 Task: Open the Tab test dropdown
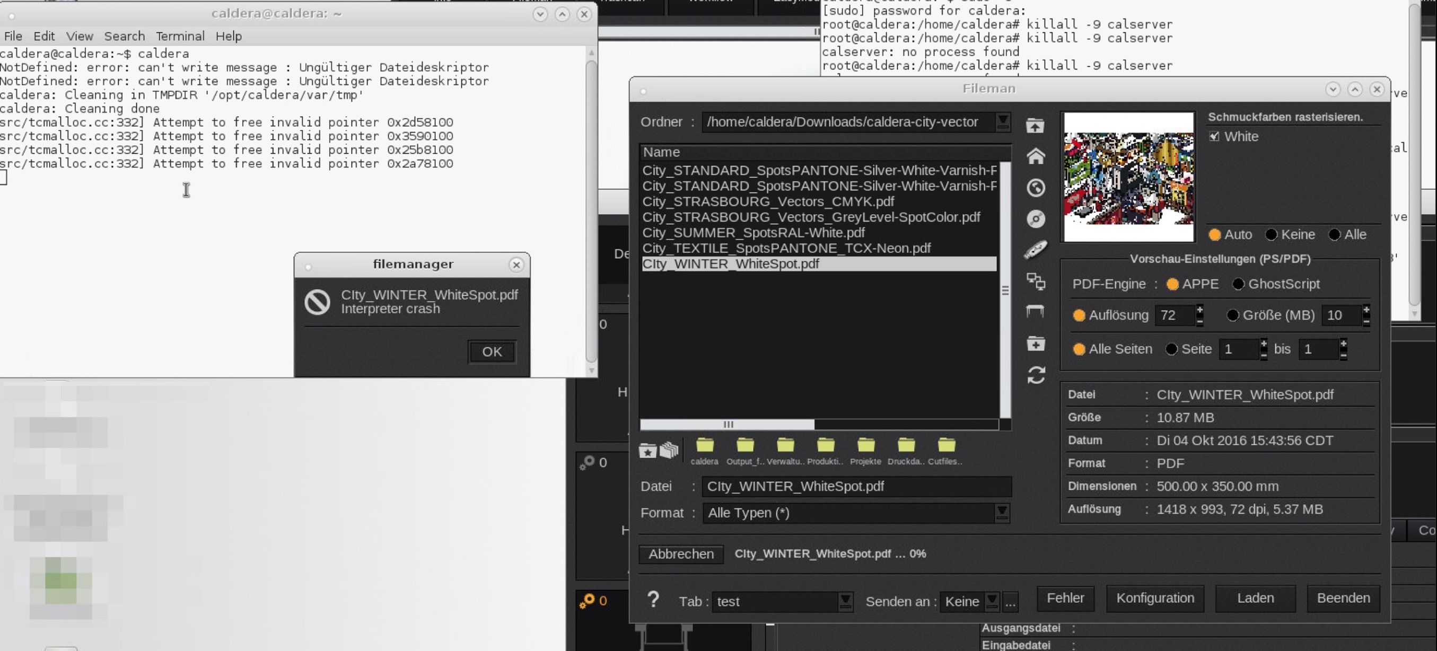845,601
